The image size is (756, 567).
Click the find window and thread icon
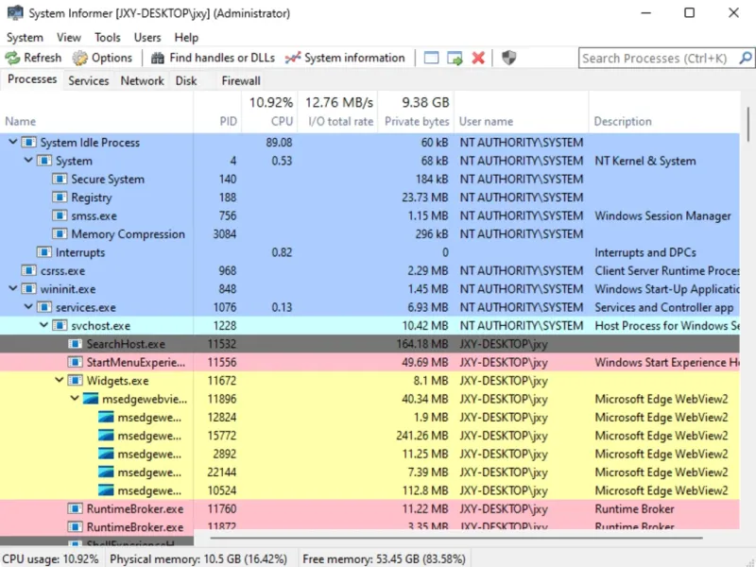[455, 58]
